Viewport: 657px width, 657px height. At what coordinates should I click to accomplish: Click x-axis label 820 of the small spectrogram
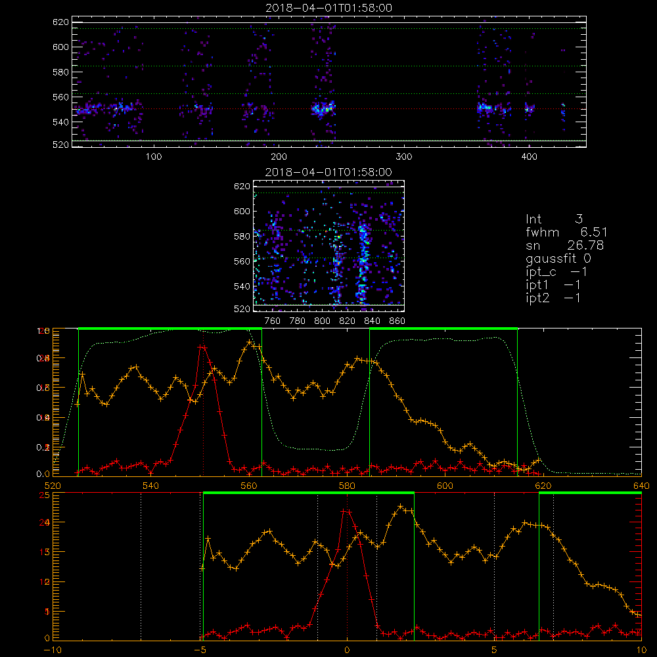click(x=348, y=321)
